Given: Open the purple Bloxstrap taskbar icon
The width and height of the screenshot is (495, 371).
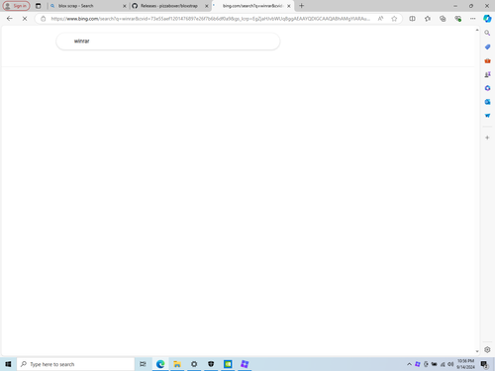Looking at the screenshot, I should click(x=245, y=364).
